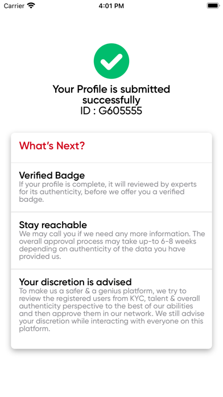Screen dimensions: 223x397
Task: Tap the Verified Badge description text
Action: coord(108,192)
